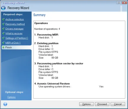Select the Finish step in sidebar
The width and height of the screenshot is (128, 109).
click(17, 47)
